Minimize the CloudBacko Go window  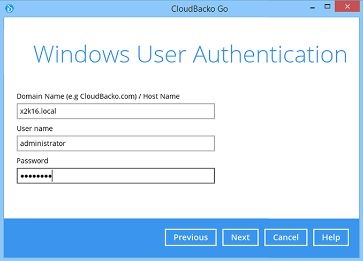[x=313, y=7]
